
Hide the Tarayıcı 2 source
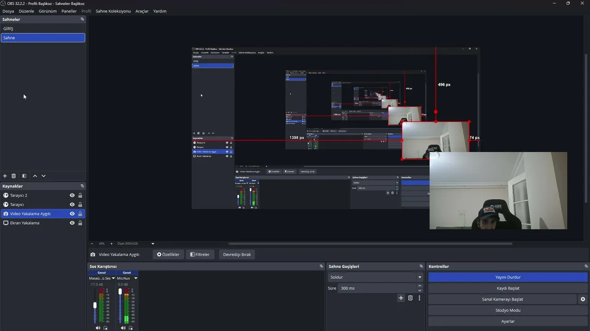tap(72, 195)
